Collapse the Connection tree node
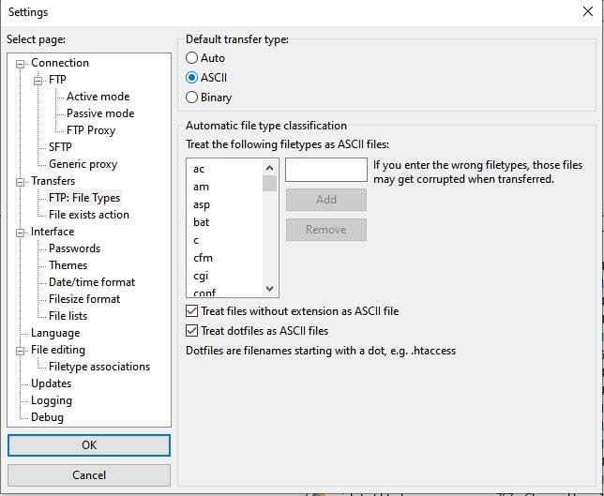This screenshot has height=496, width=604. [x=22, y=63]
